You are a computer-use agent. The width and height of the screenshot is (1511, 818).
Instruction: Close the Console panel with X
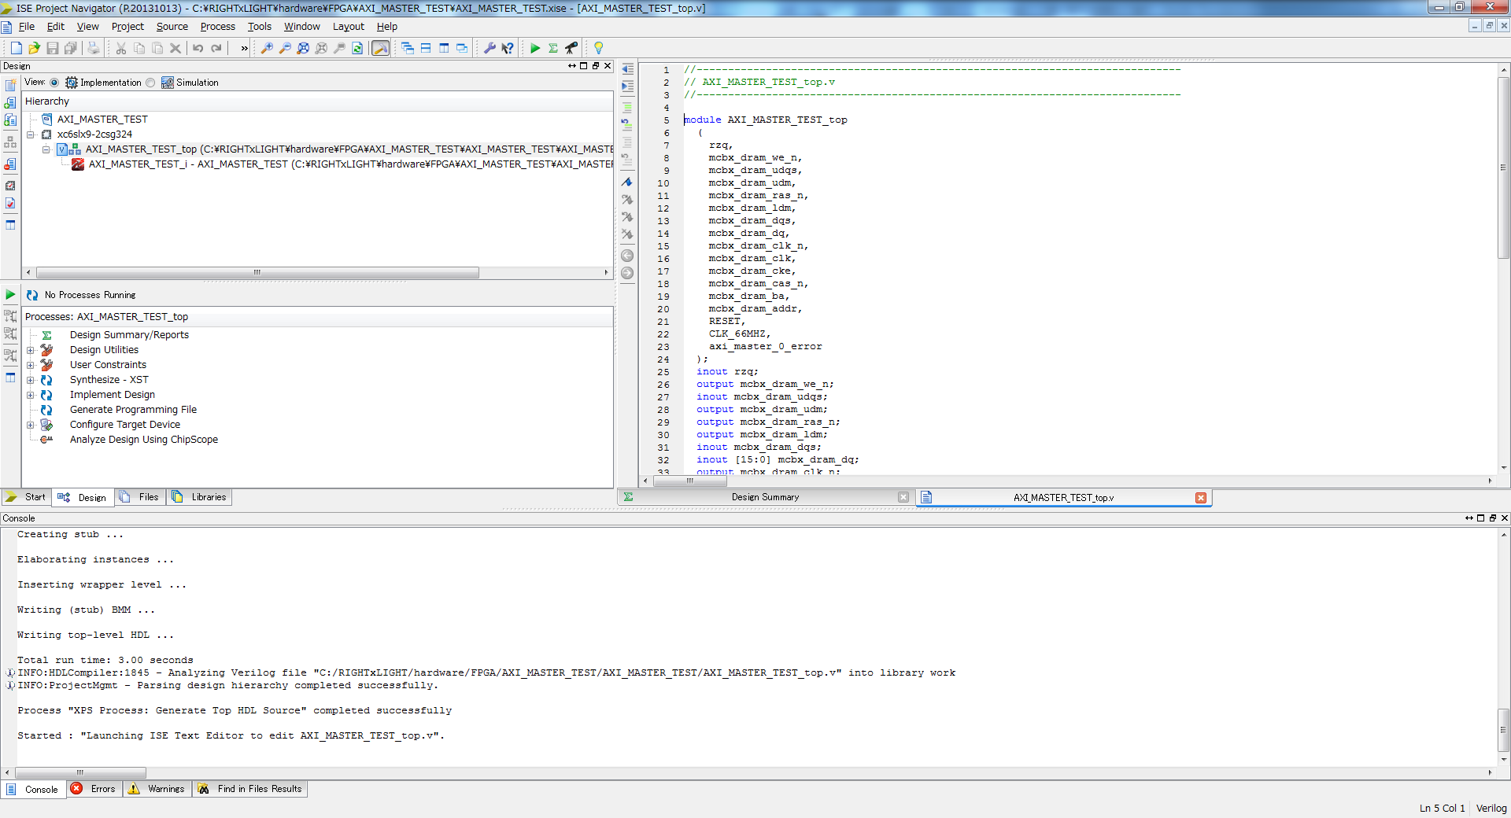pos(1505,518)
